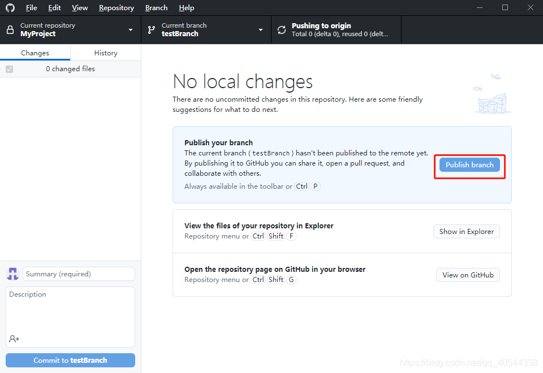The image size is (543, 373).
Task: Click the user avatar by Summary field
Action: 13,274
